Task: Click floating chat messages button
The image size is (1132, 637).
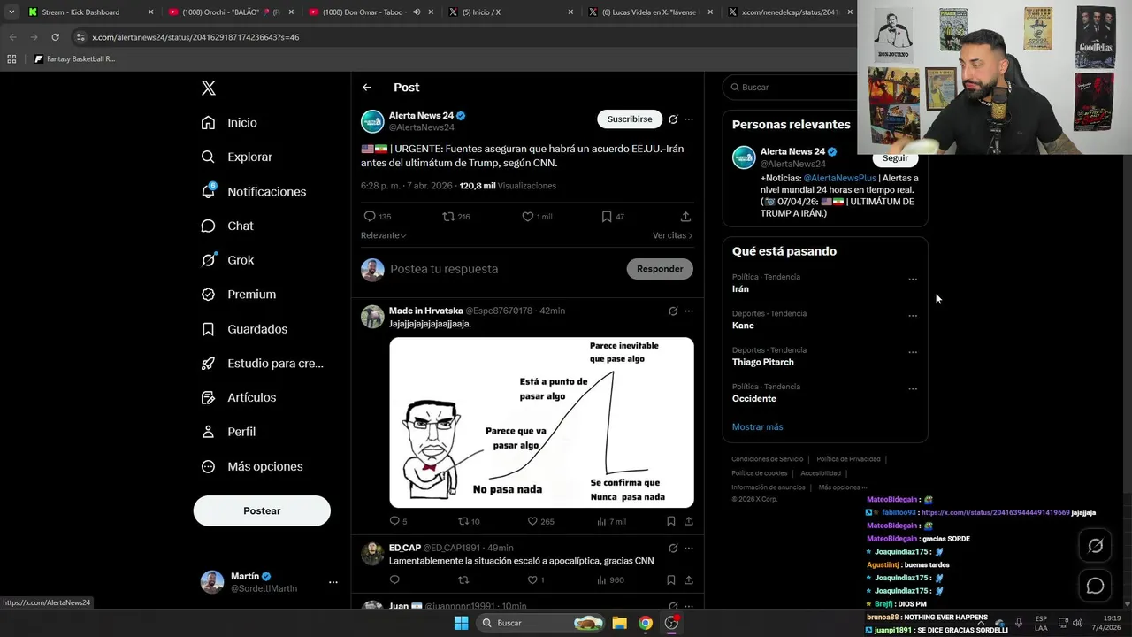Action: coord(1095,586)
